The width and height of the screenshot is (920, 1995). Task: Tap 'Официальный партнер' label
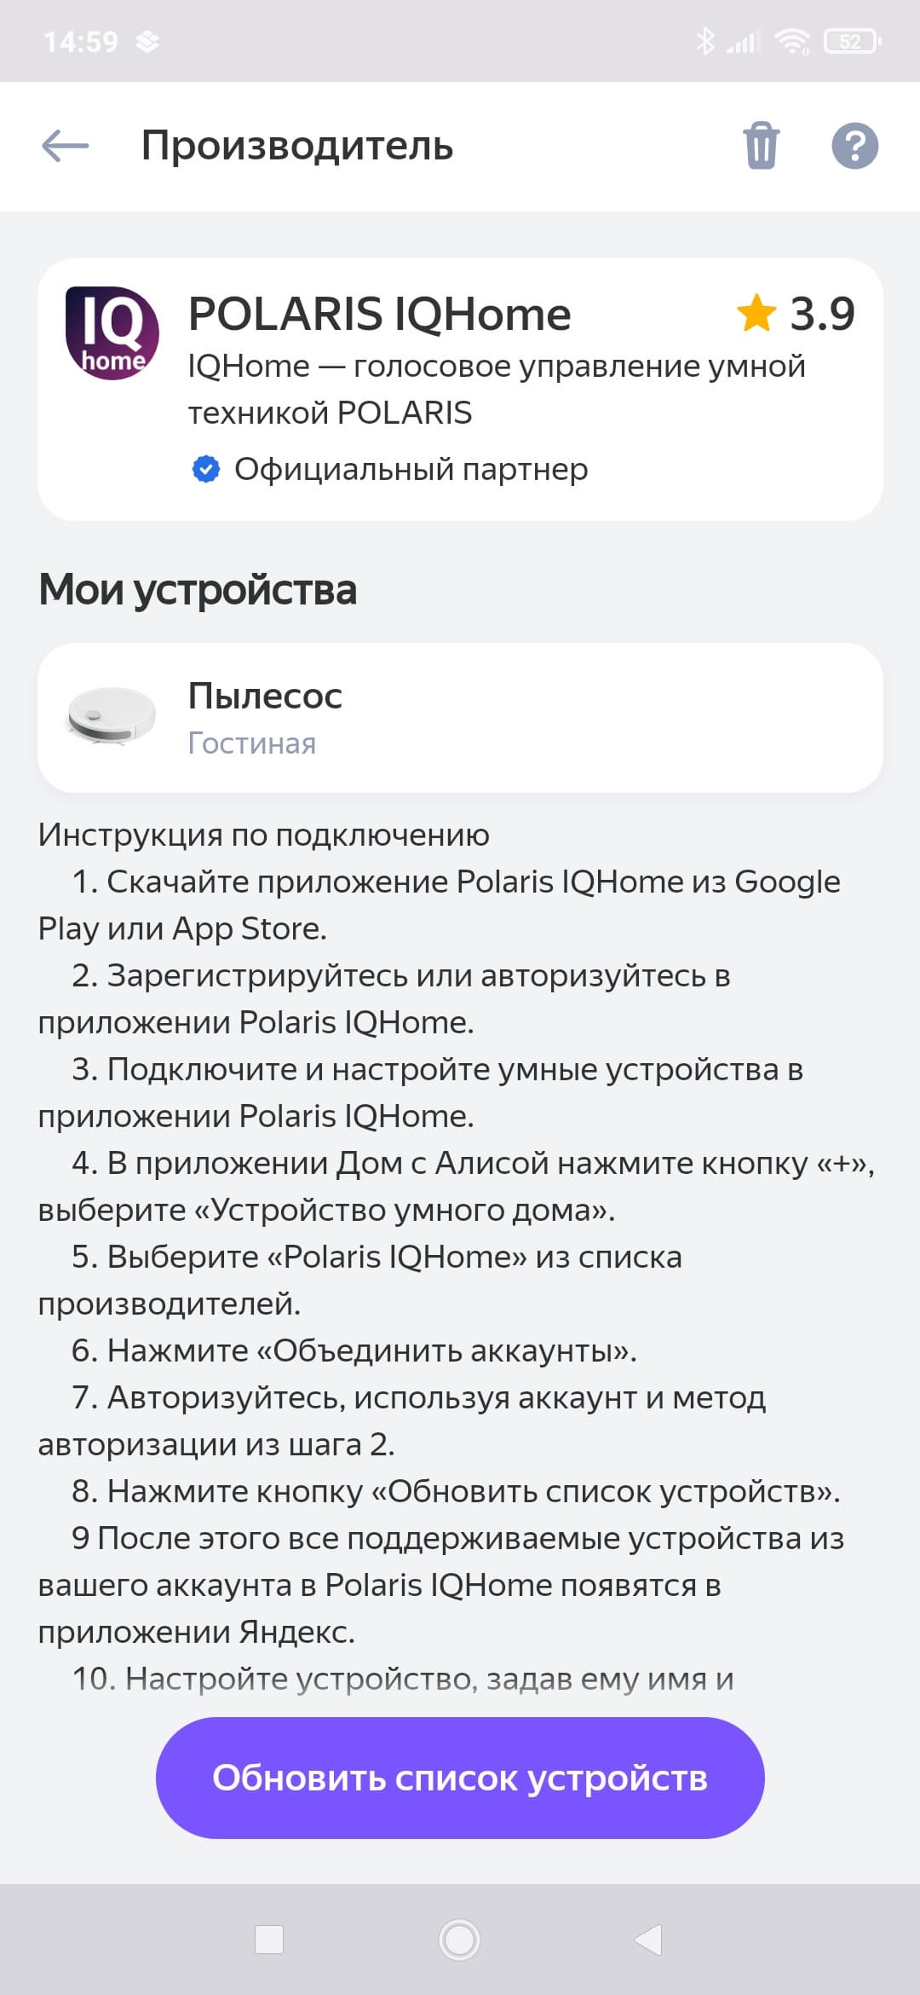[x=411, y=469]
